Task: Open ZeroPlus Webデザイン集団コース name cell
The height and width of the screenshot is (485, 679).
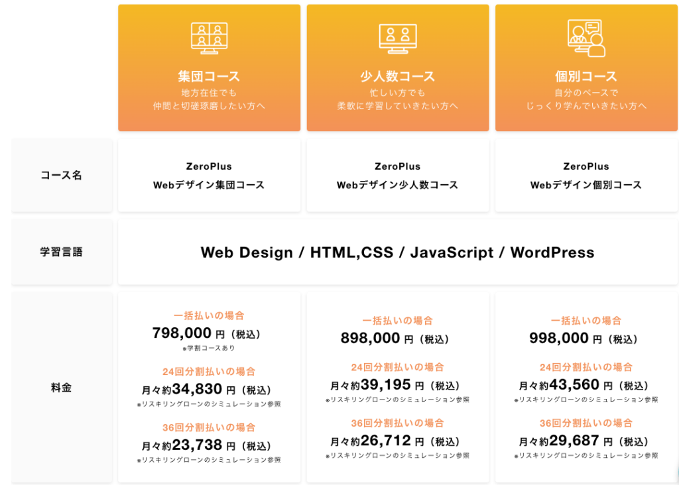Action: 209,176
